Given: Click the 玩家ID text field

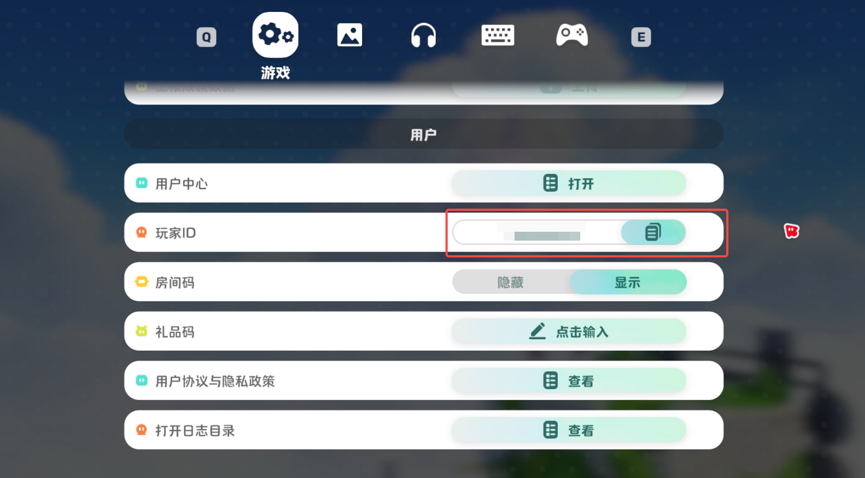Looking at the screenshot, I should [x=537, y=232].
